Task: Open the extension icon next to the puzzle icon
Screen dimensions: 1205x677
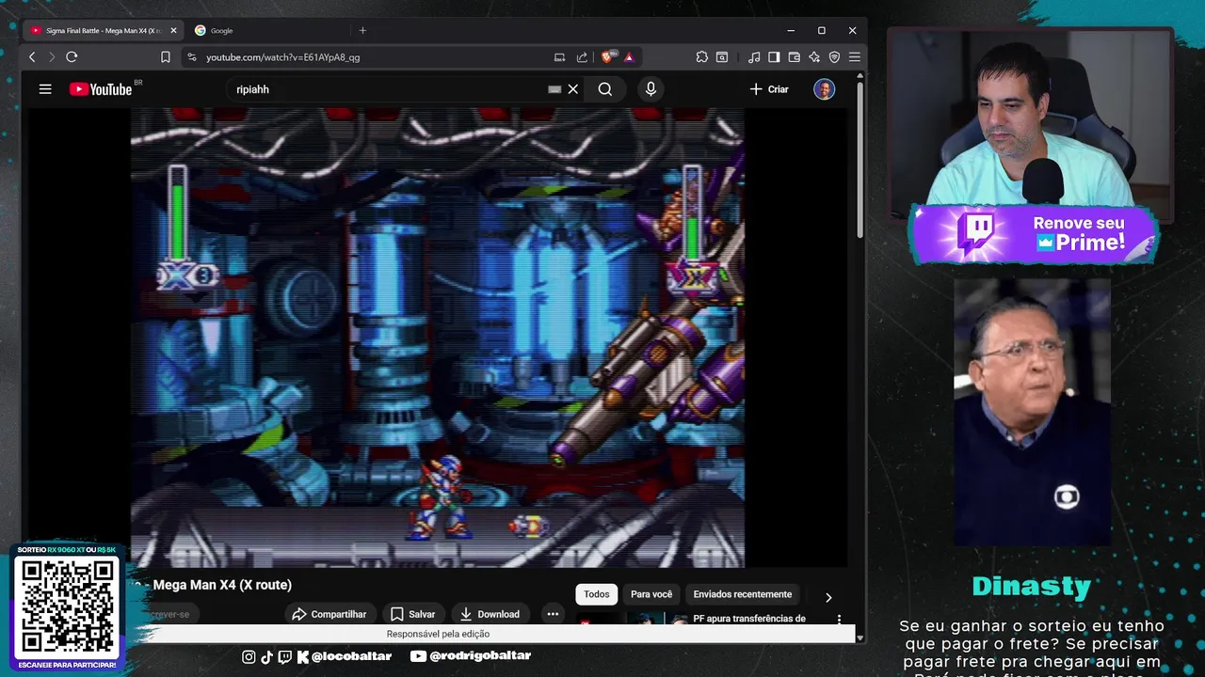Action: tap(722, 57)
